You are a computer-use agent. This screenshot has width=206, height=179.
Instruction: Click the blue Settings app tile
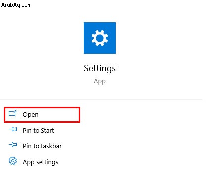tap(100, 38)
